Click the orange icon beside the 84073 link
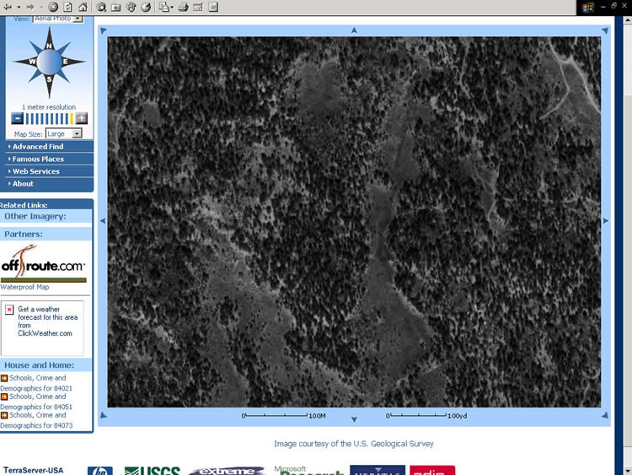Screen dimensions: 632x475 click(x=4, y=415)
